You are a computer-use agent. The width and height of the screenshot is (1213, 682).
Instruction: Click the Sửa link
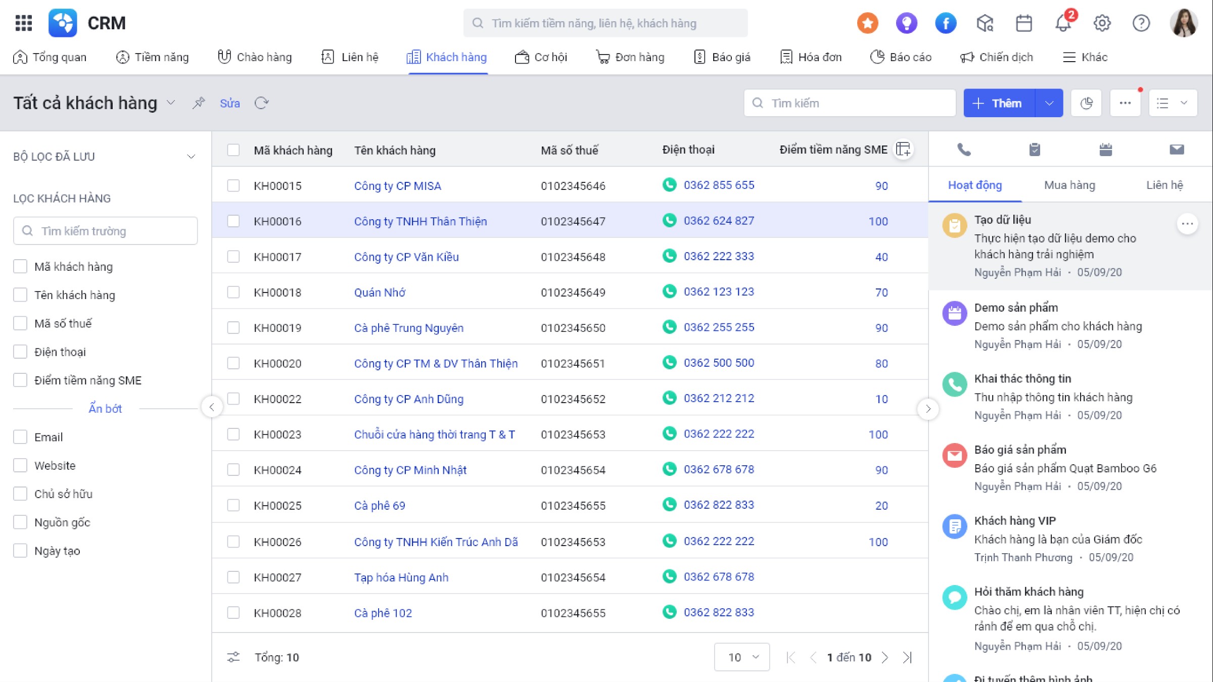click(229, 103)
